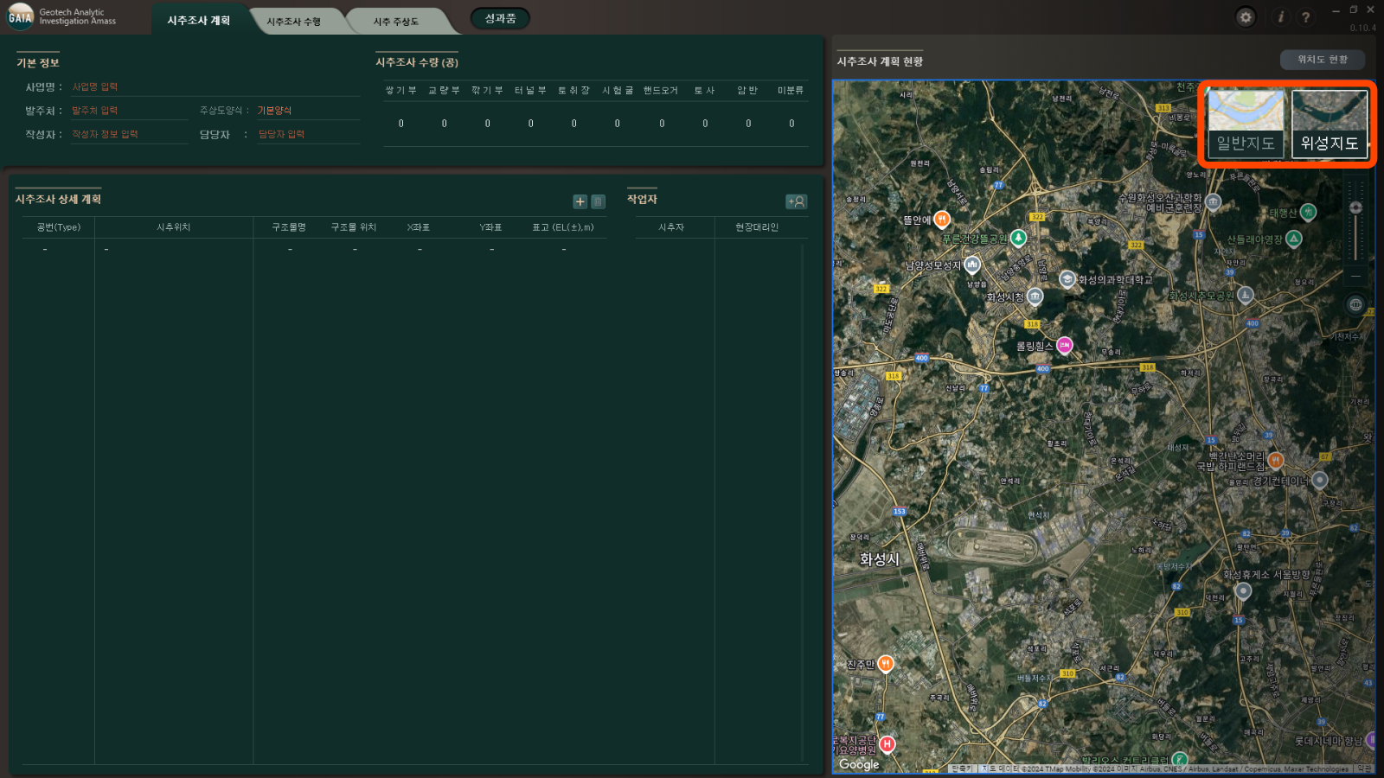Click the 위치도 현황 button
Image resolution: width=1384 pixels, height=778 pixels.
click(1322, 60)
